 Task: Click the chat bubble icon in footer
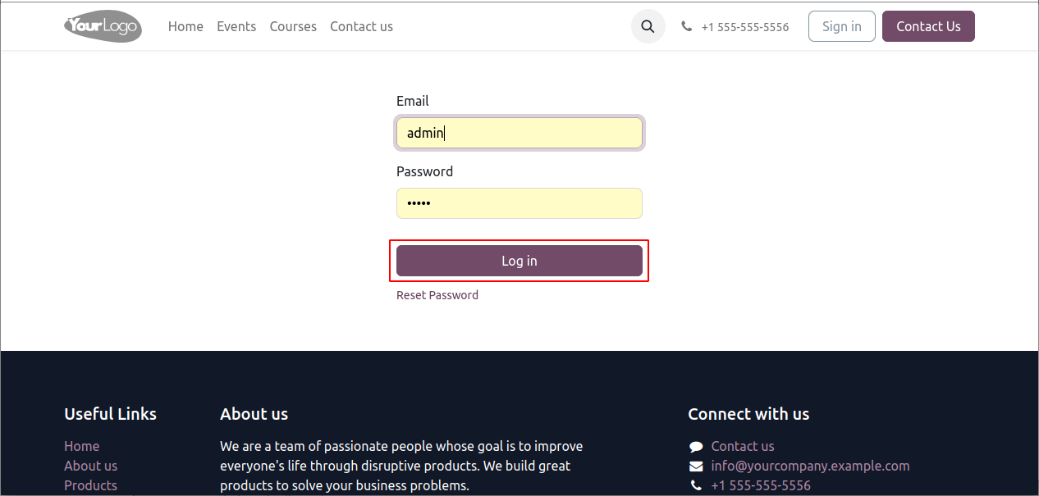(696, 447)
